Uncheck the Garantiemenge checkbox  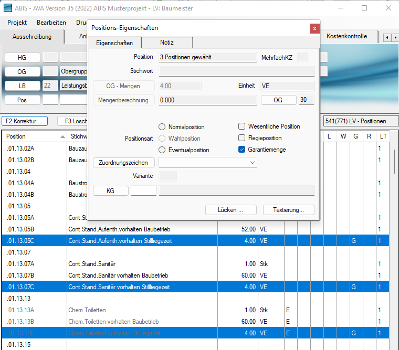(241, 150)
